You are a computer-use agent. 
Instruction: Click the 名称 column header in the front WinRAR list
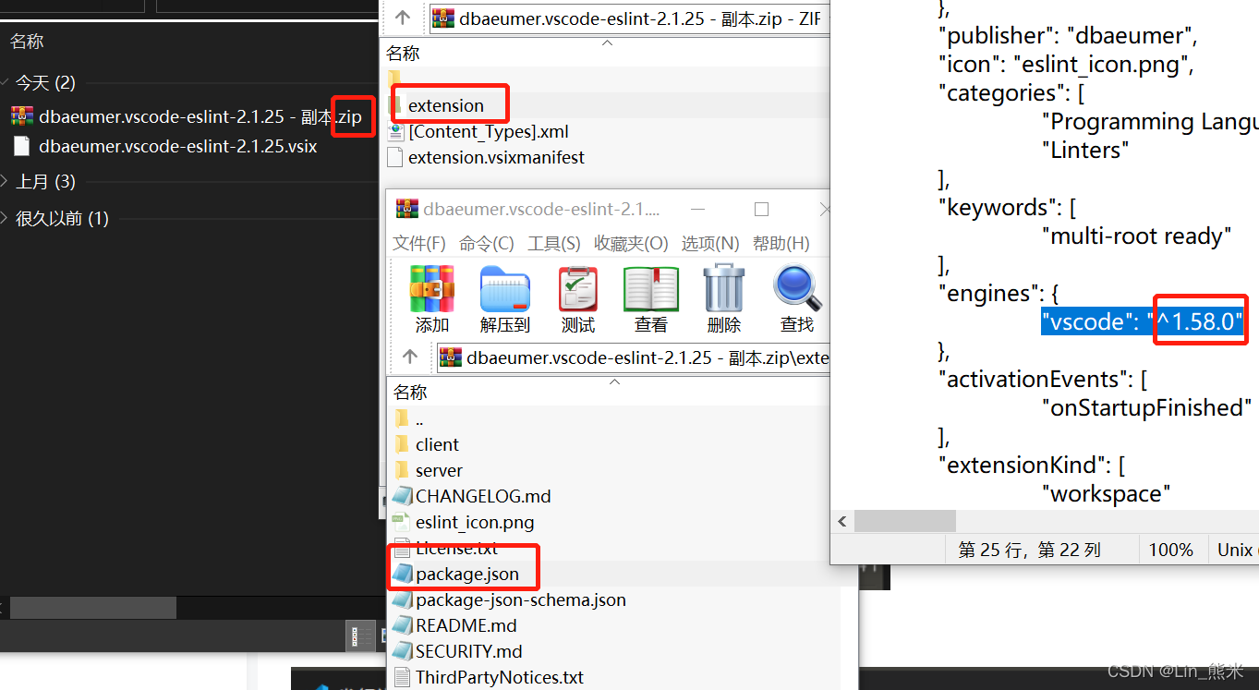(410, 392)
